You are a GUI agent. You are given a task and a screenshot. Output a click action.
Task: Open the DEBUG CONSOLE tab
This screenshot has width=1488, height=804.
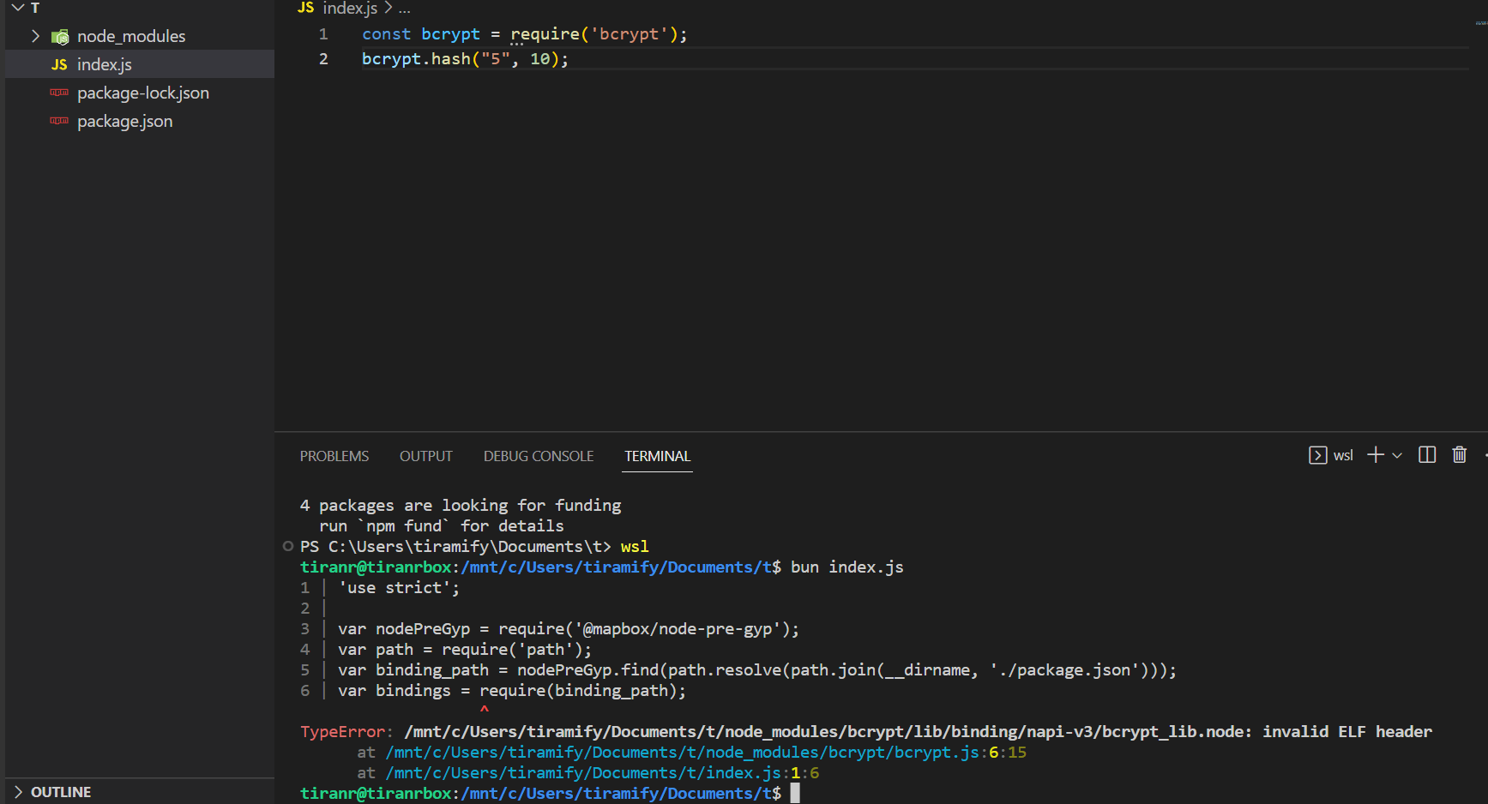tap(538, 455)
